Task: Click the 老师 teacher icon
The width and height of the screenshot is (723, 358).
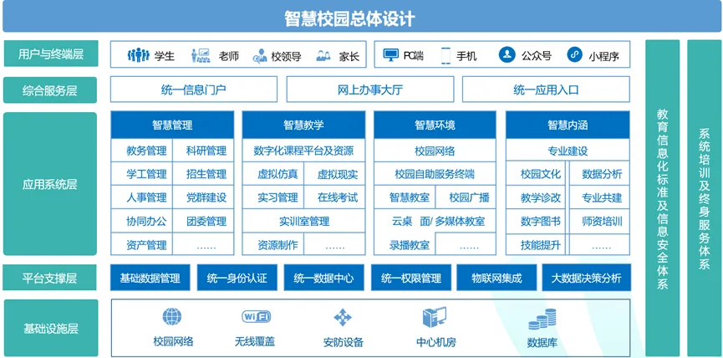Action: pyautogui.click(x=200, y=56)
